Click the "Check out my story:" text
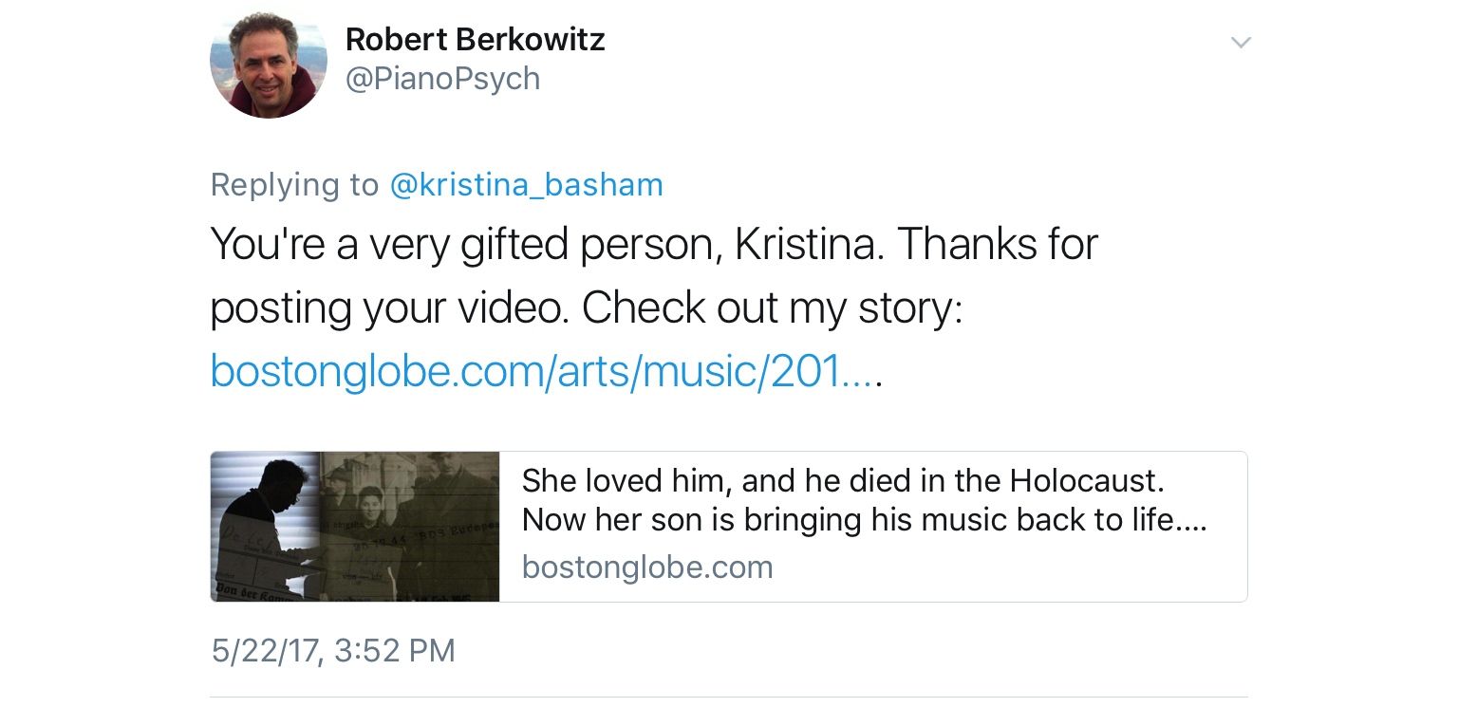 coord(772,308)
